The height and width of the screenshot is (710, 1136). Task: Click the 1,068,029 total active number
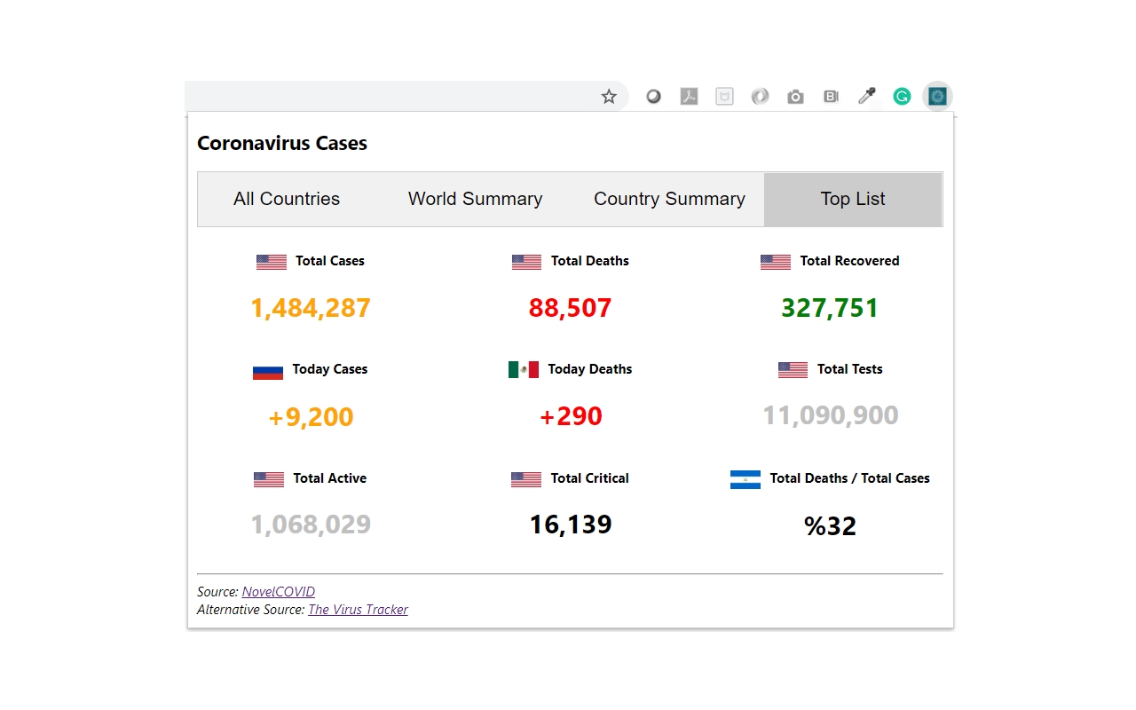311,525
